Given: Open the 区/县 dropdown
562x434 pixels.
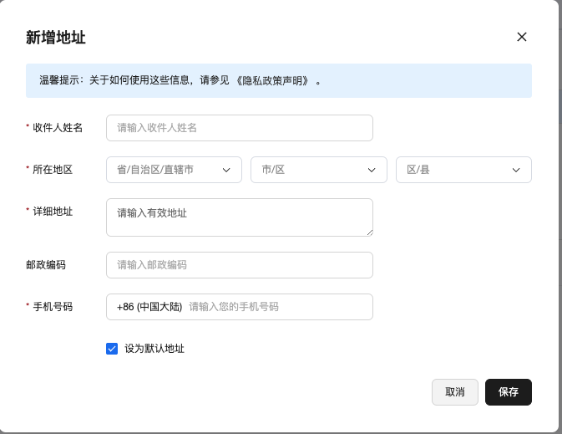Looking at the screenshot, I should 463,170.
